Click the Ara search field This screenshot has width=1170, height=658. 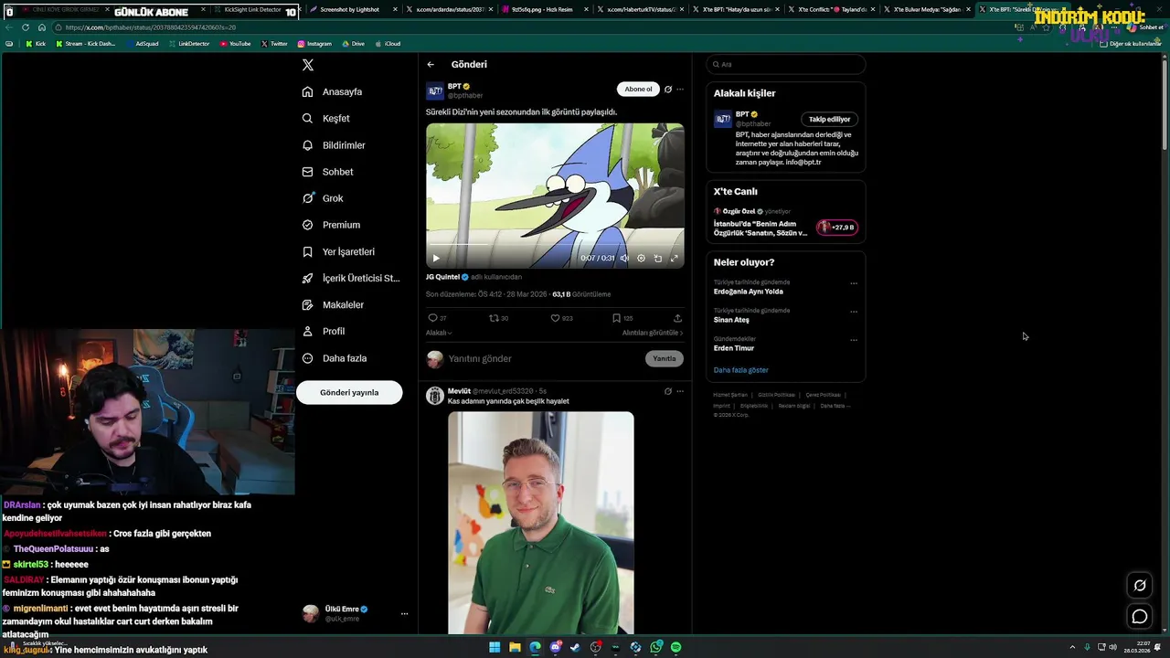786,64
